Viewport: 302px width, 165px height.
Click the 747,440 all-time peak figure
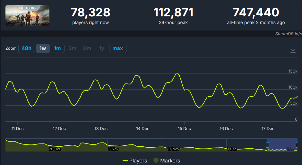pos(256,12)
